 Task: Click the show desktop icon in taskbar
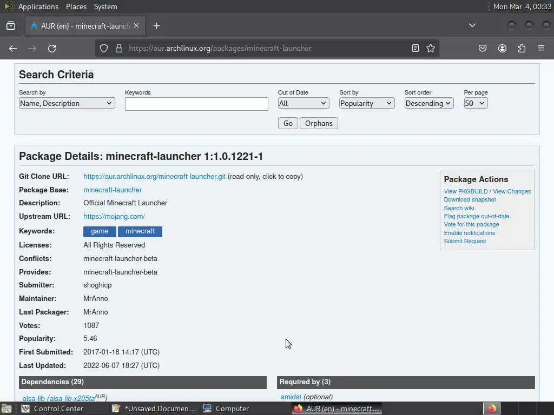[6, 409]
